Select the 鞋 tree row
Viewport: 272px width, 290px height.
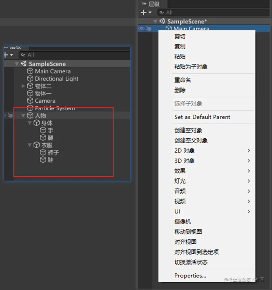(67, 160)
